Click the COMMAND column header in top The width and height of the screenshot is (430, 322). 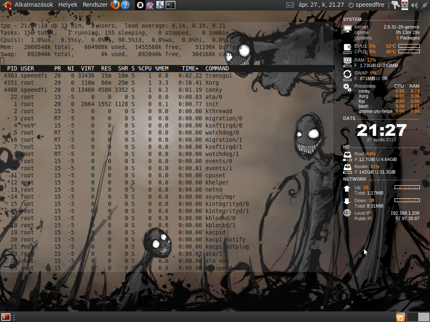click(x=217, y=68)
